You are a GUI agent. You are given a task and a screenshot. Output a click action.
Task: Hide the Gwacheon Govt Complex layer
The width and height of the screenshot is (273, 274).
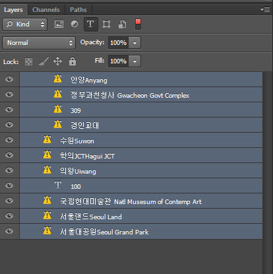click(x=9, y=94)
